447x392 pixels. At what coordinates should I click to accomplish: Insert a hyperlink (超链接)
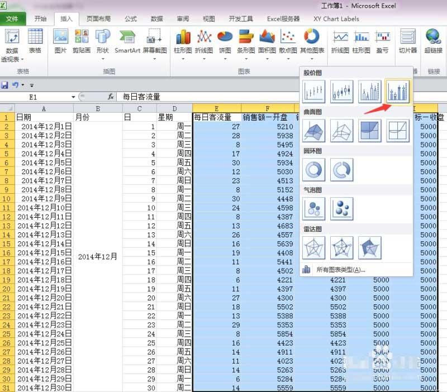coord(434,42)
